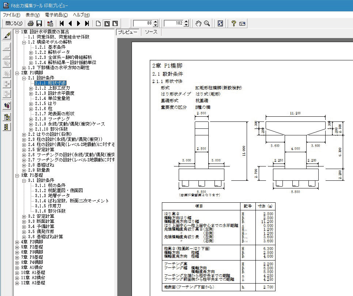This screenshot has width=353, height=296.
Task: Select 3.1.2 杭配置図・側面図 item
Action: (x=59, y=191)
